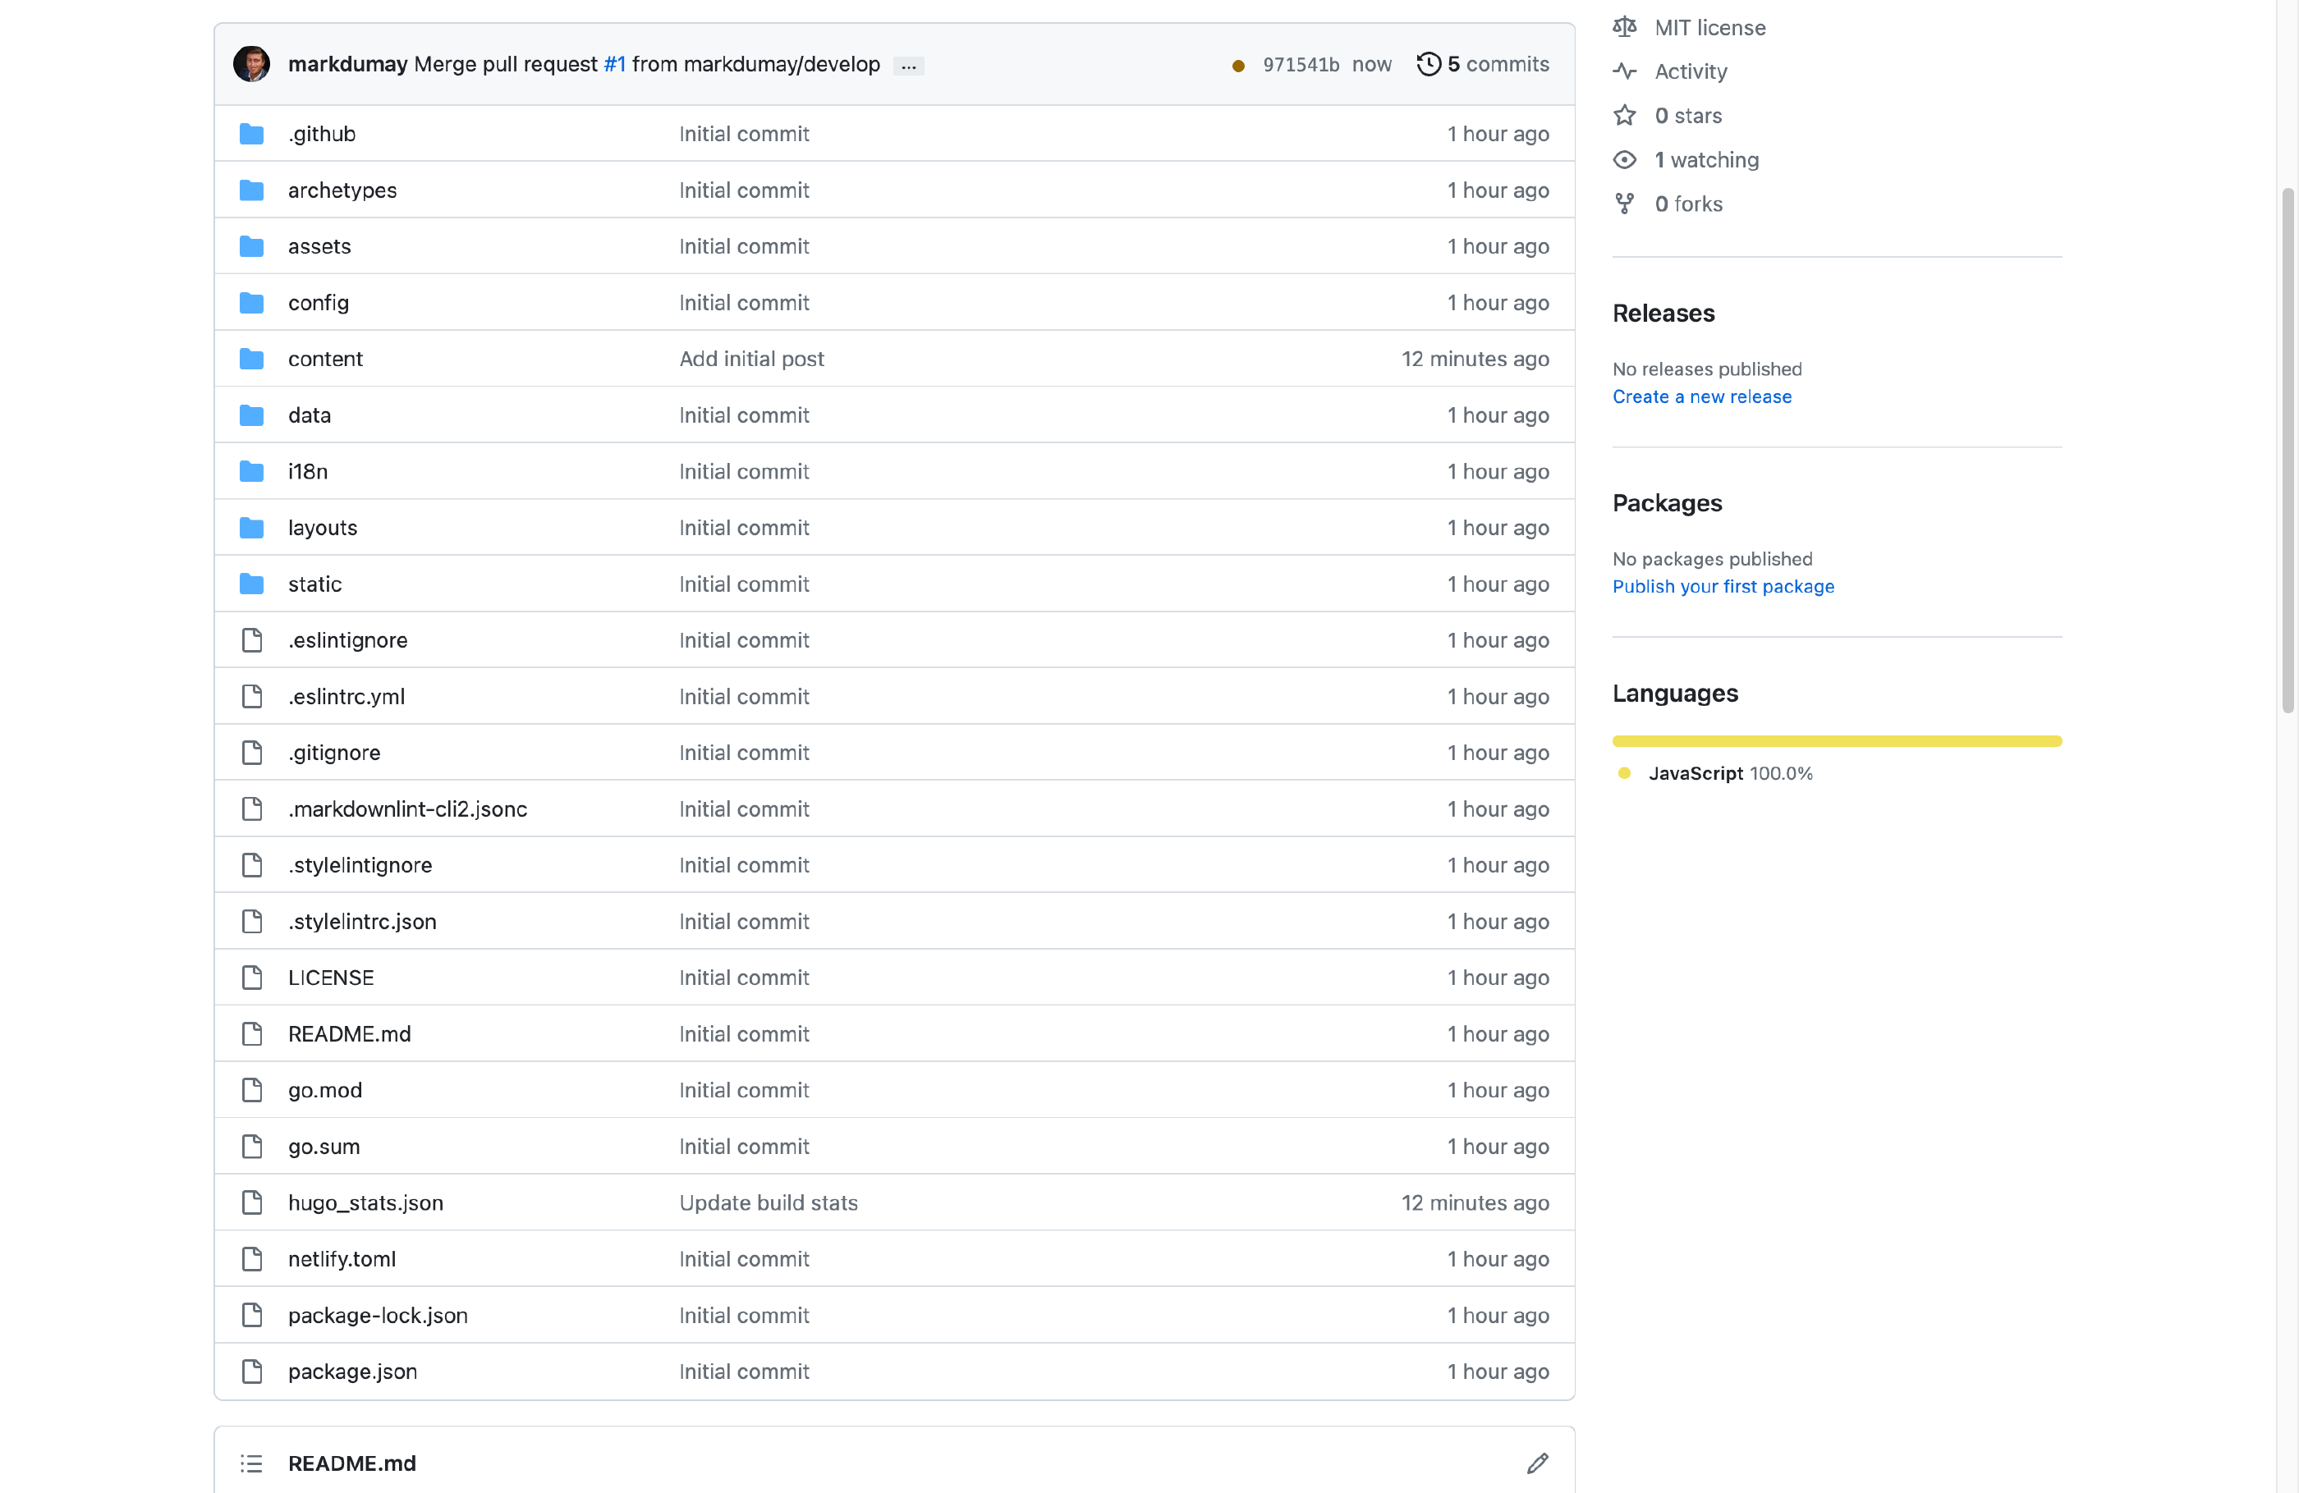The image size is (2299, 1493).
Task: Click the MIT license scale icon
Action: [x=1625, y=27]
